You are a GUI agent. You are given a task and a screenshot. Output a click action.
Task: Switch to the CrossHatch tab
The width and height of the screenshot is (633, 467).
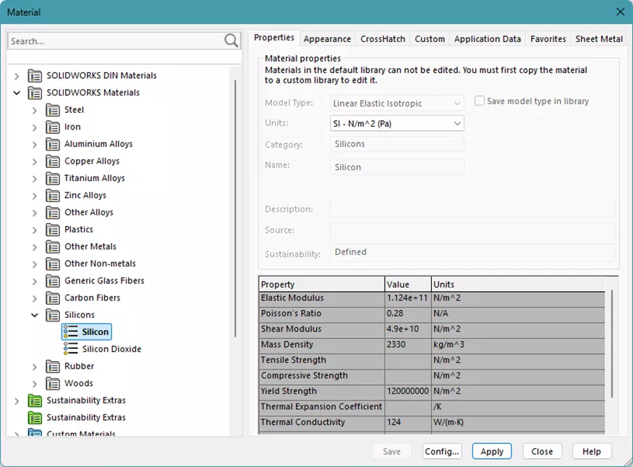[383, 39]
